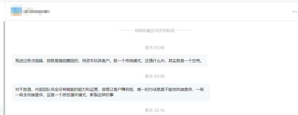
Task: Open the three-dot more options menu
Action: click(294, 12)
